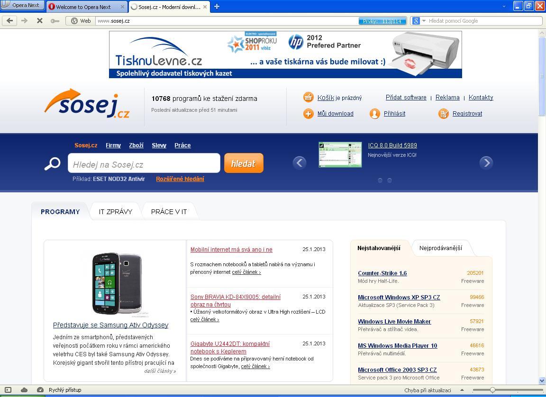Select Firmy search scope
This screenshot has width=546, height=397.
[113, 145]
